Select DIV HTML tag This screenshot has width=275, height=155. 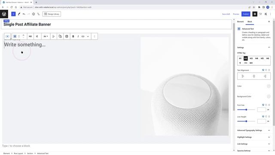click(251, 63)
